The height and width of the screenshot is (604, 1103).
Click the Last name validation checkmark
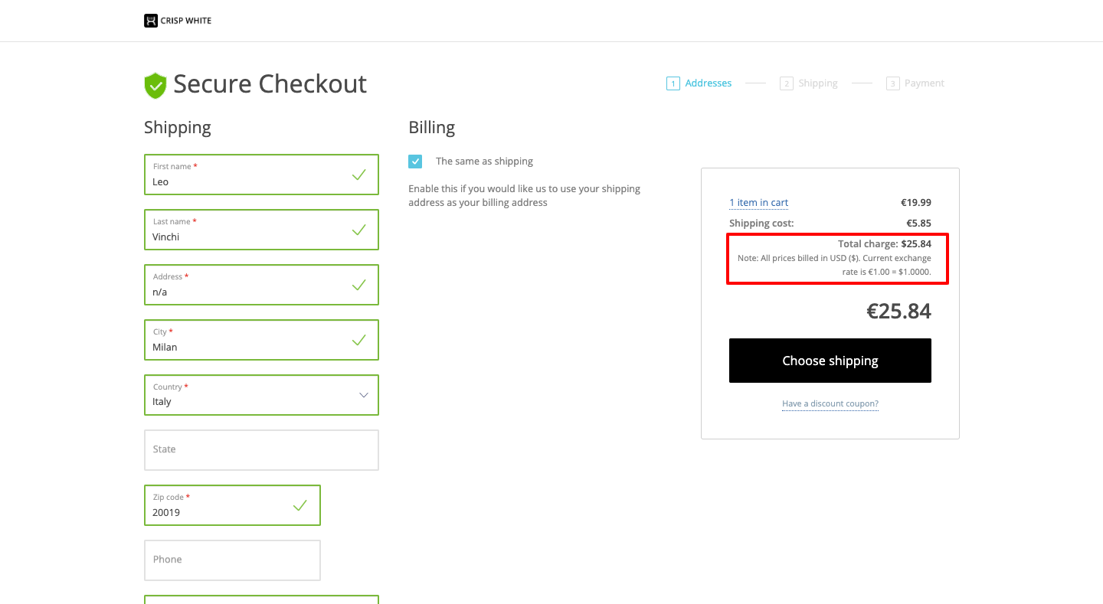coord(358,230)
